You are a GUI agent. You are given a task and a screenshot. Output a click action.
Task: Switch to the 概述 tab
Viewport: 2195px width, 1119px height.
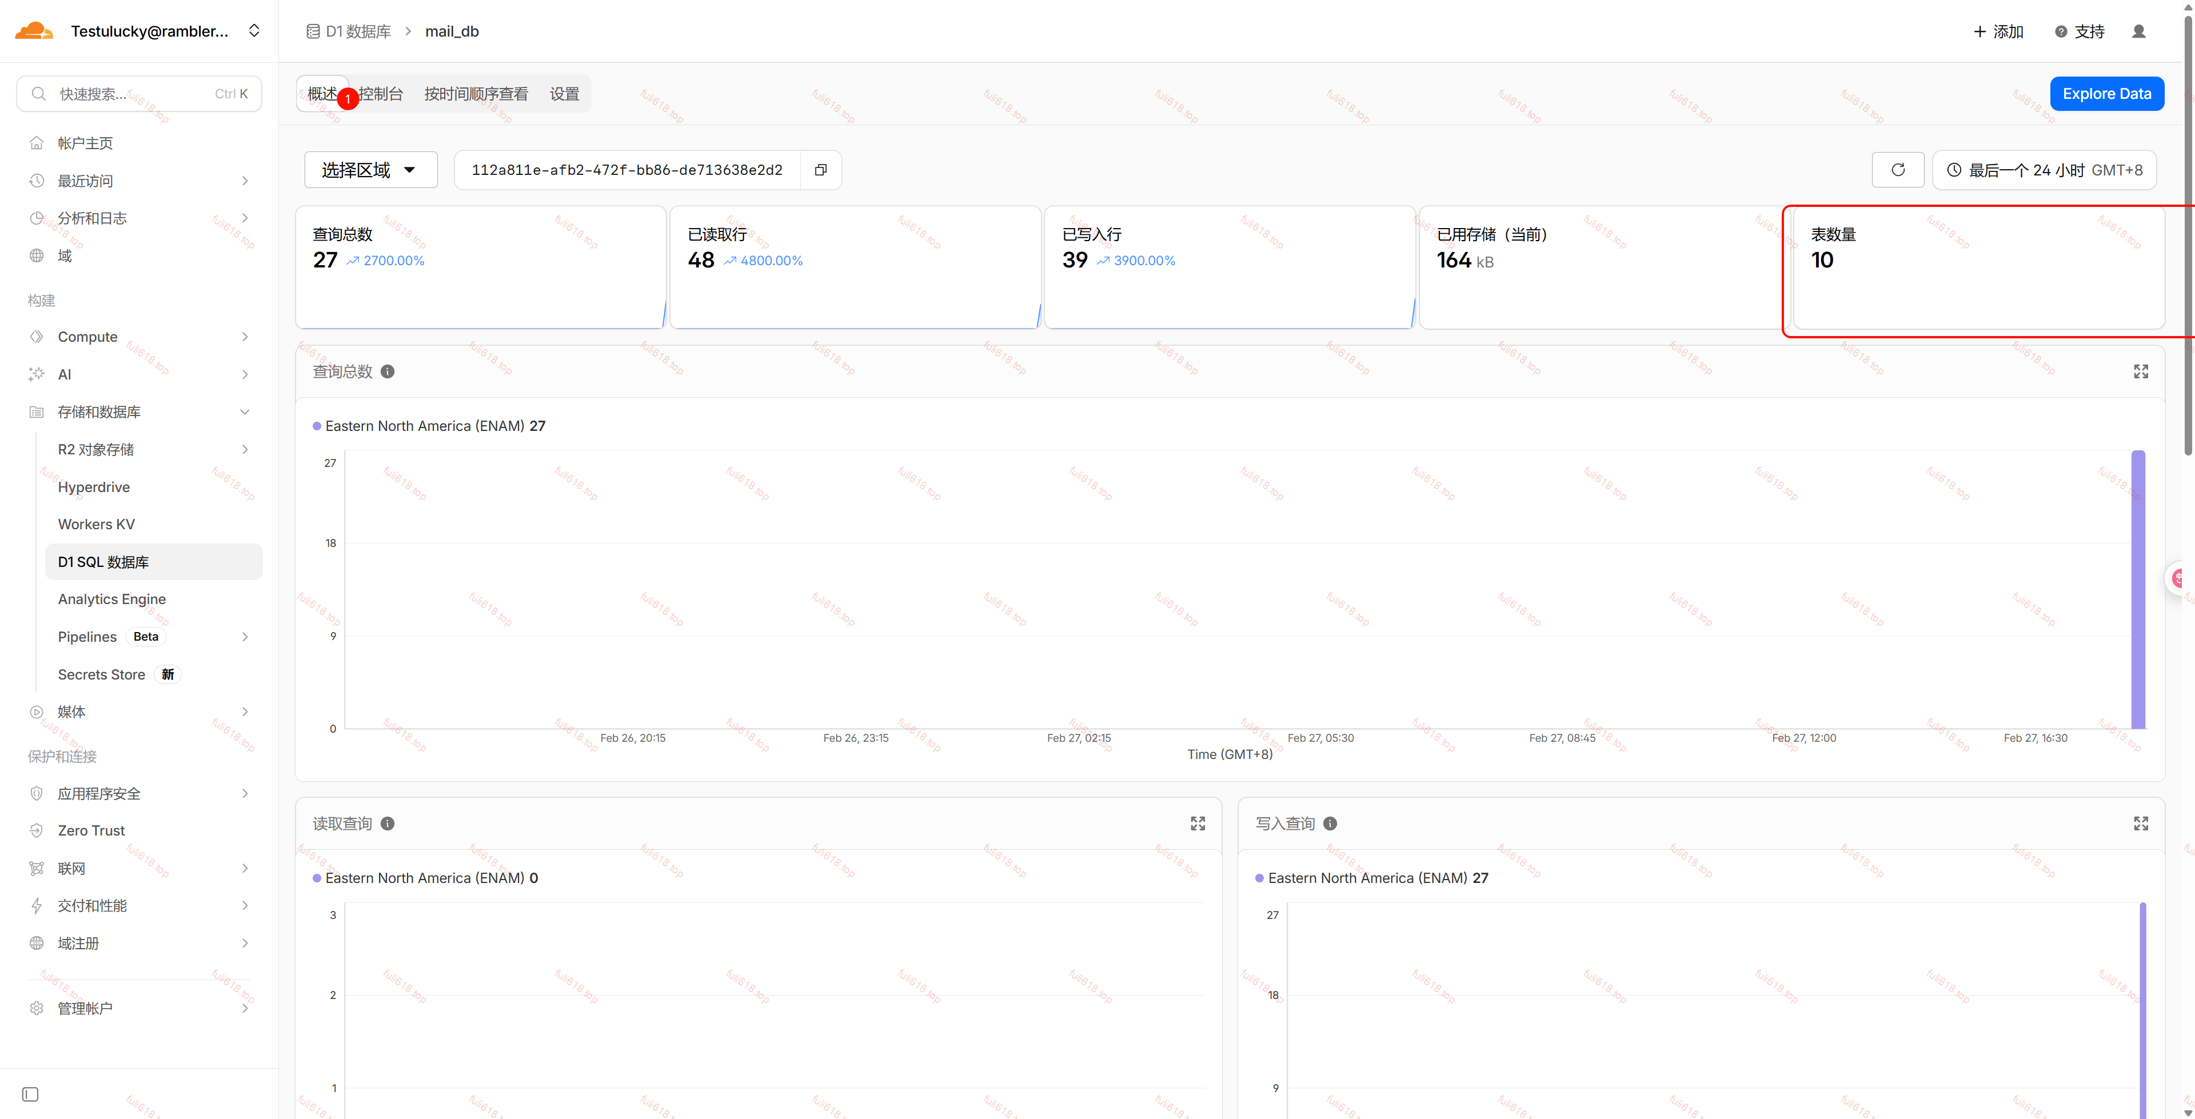[322, 94]
